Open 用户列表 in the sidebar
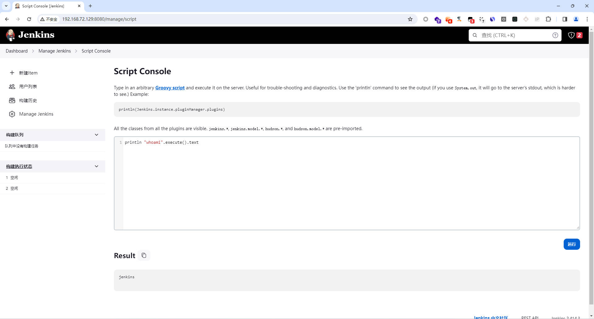 coord(28,87)
